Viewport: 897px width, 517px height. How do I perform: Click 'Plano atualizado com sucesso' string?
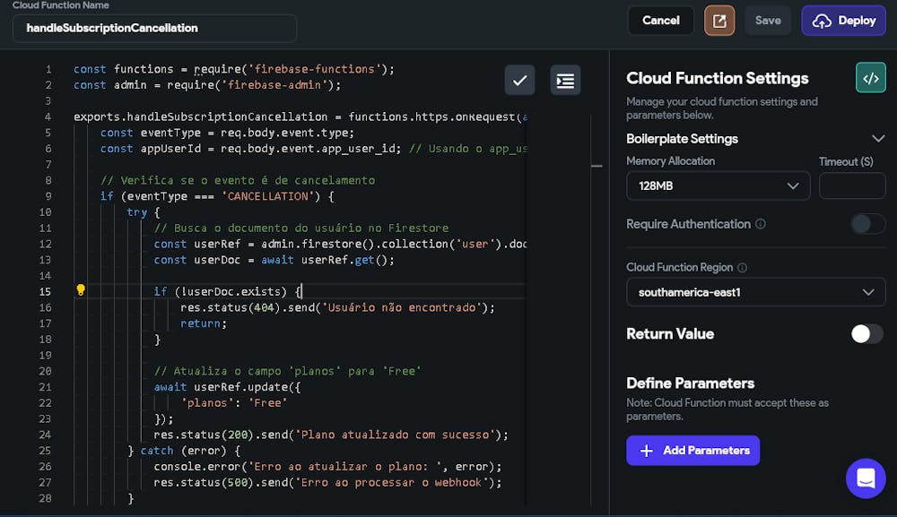click(x=396, y=435)
